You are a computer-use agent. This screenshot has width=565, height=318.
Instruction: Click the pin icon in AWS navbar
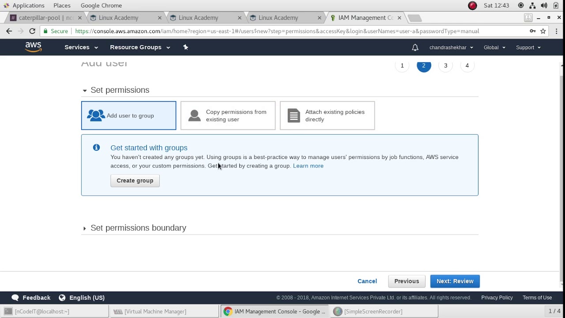[x=185, y=47]
